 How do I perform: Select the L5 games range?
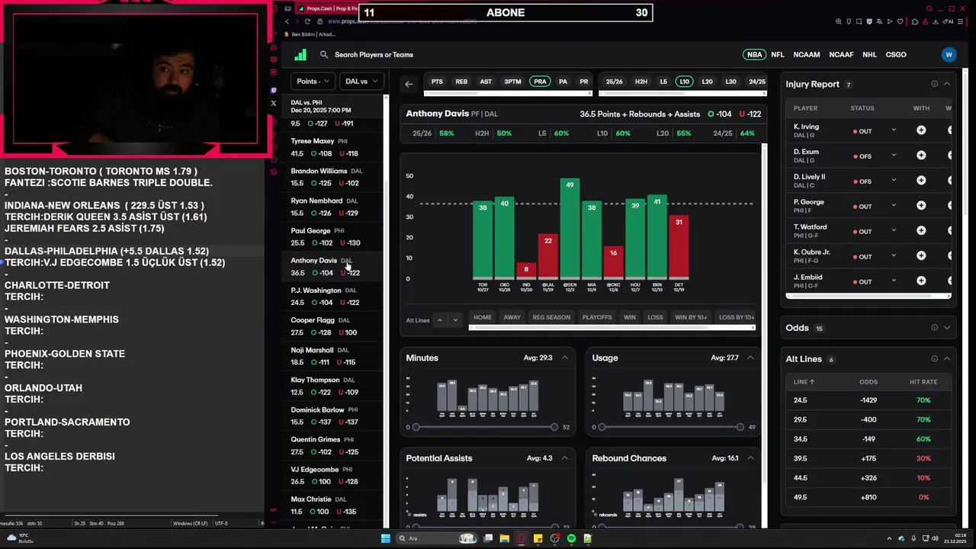coord(663,82)
